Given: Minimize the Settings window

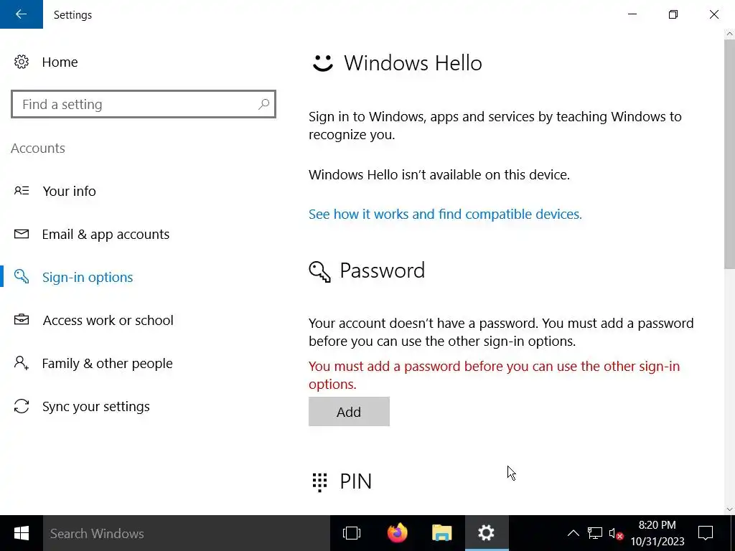Looking at the screenshot, I should [x=632, y=14].
